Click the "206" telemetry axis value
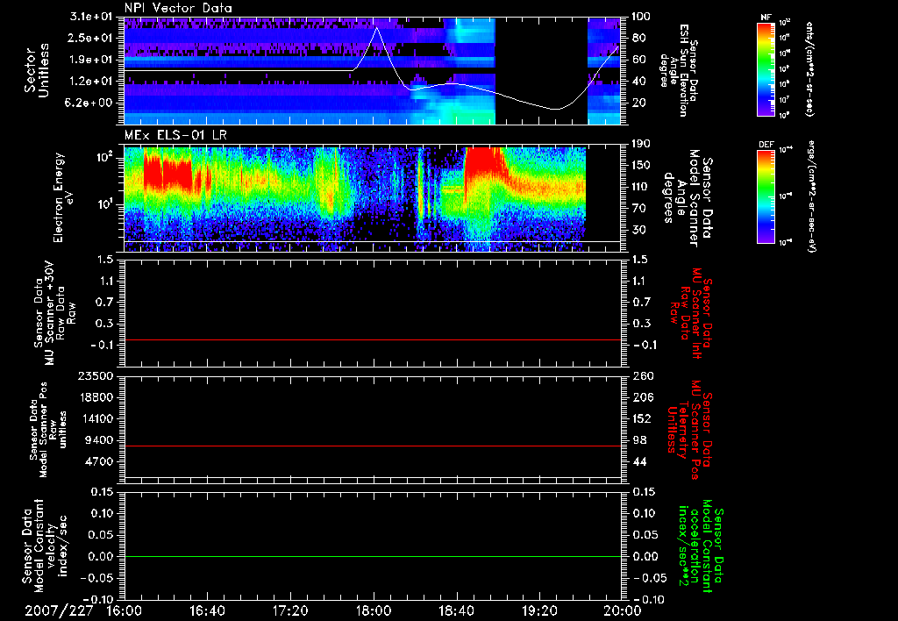Image resolution: width=898 pixels, height=621 pixels. 642,397
